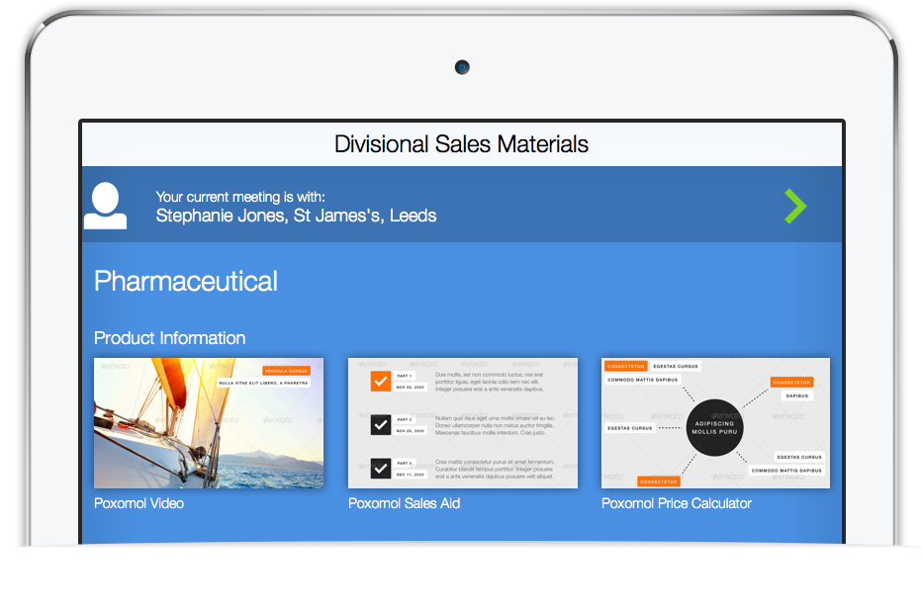This screenshot has width=922, height=612.
Task: Click the tablet front camera lens
Action: [462, 67]
